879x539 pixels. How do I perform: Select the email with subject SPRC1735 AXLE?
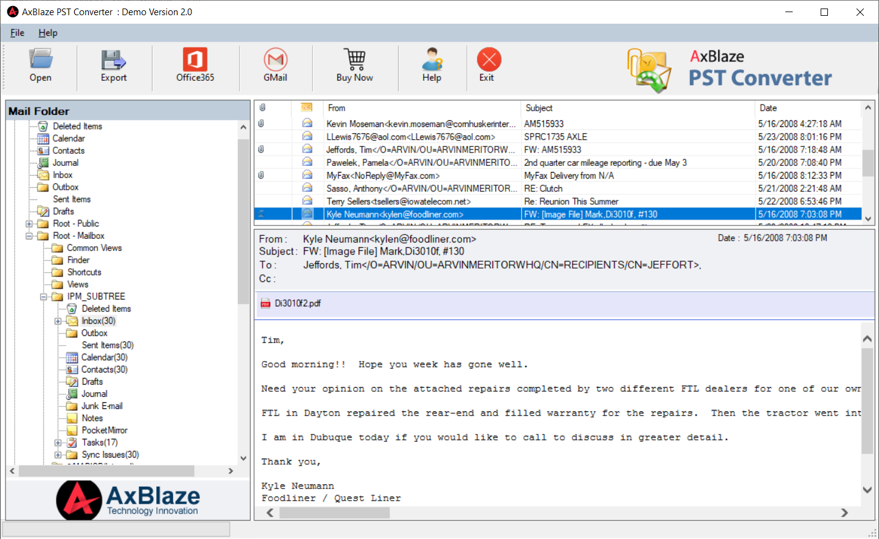tap(557, 137)
